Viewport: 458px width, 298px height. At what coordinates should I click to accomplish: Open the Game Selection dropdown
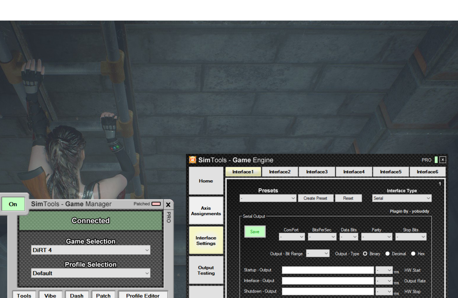click(x=90, y=250)
